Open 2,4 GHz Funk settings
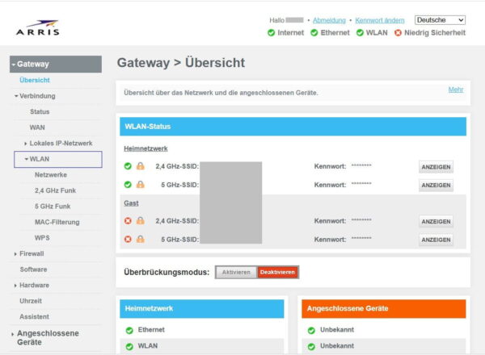This screenshot has width=485, height=355. tap(55, 190)
